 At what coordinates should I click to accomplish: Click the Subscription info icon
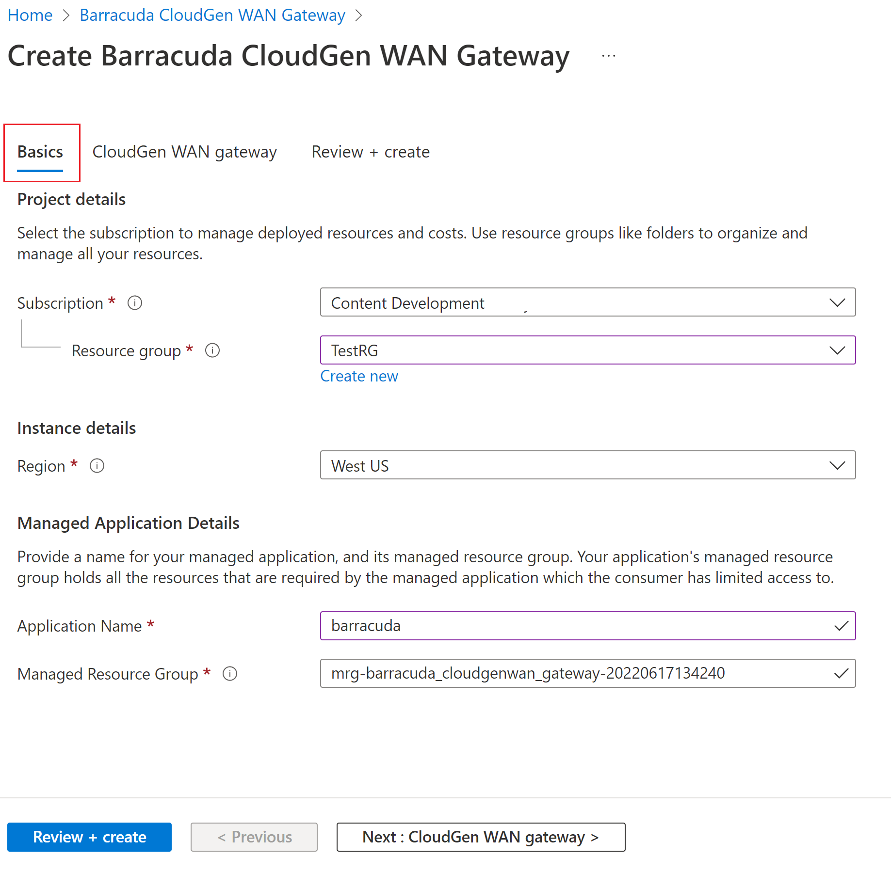(x=134, y=303)
